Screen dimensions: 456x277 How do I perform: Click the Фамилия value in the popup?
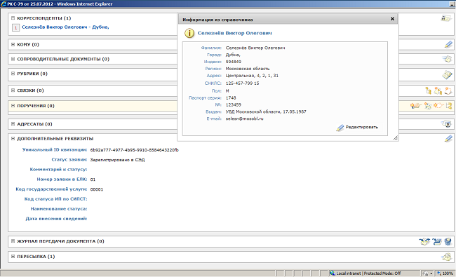[255, 48]
